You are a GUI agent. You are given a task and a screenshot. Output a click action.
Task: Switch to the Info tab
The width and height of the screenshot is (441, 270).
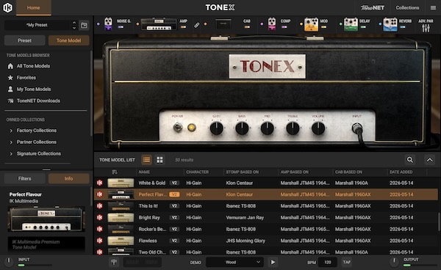click(x=68, y=178)
